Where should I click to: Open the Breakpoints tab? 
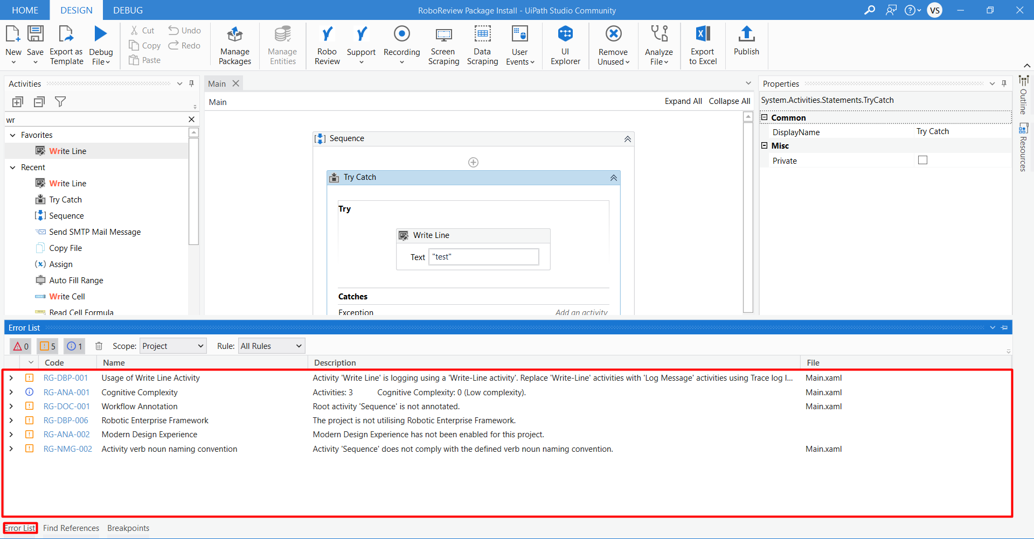(128, 528)
